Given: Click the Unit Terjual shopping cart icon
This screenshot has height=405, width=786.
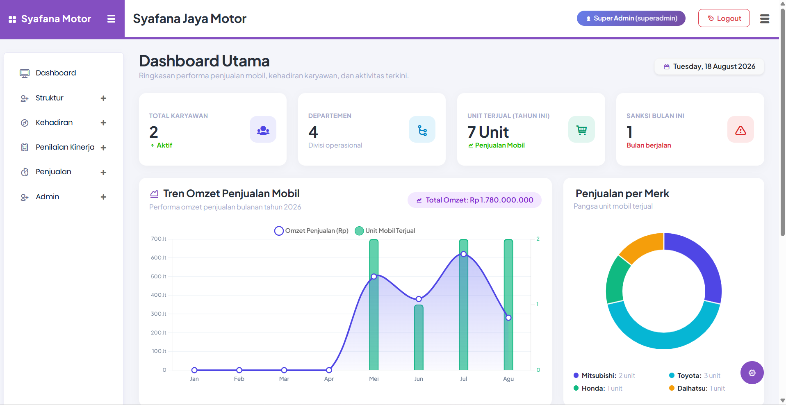Looking at the screenshot, I should (581, 130).
